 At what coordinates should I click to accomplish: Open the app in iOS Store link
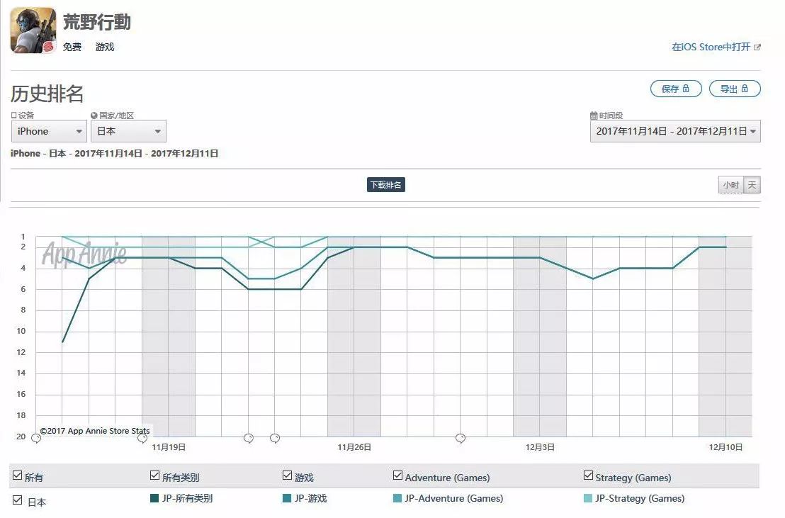pos(716,47)
